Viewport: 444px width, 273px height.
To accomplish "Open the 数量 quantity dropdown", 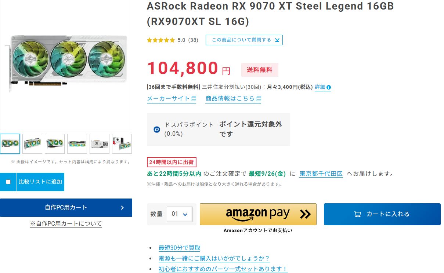I will tap(180, 214).
